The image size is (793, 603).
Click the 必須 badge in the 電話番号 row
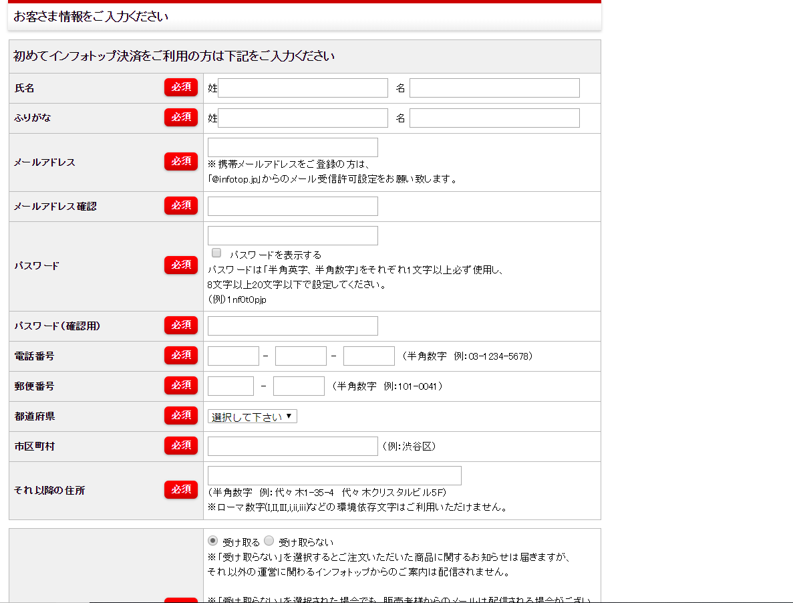181,354
